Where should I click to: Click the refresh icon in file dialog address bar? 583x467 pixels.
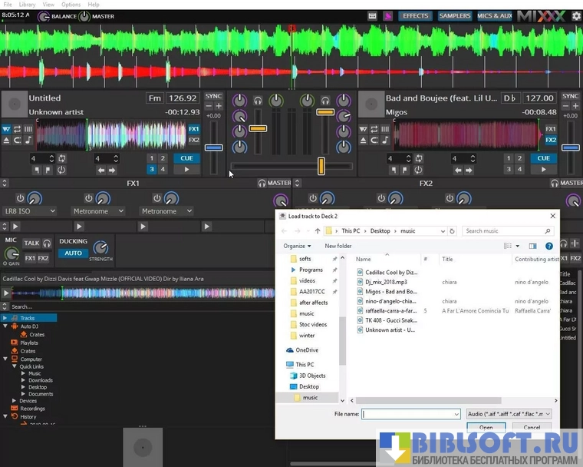click(x=453, y=230)
